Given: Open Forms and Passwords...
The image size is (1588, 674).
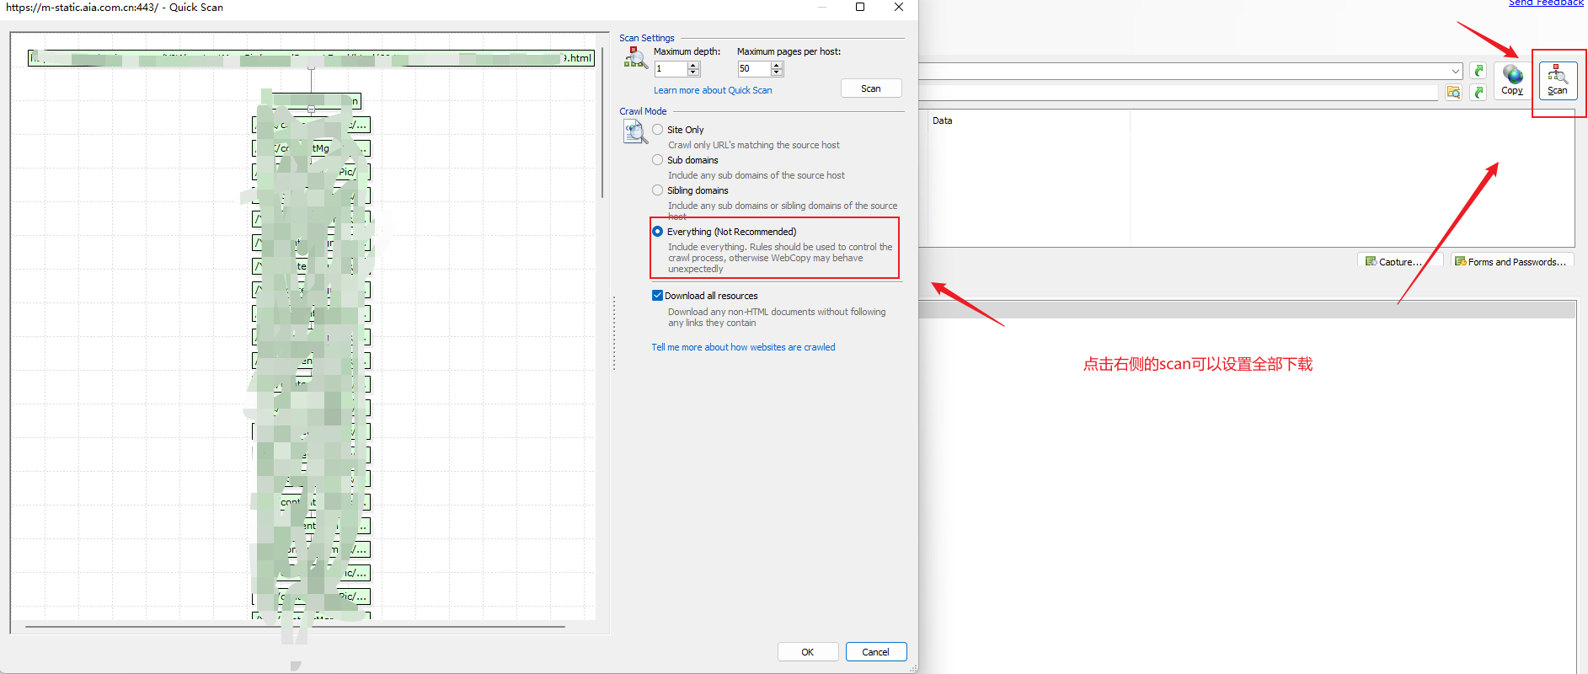Looking at the screenshot, I should click(1513, 262).
